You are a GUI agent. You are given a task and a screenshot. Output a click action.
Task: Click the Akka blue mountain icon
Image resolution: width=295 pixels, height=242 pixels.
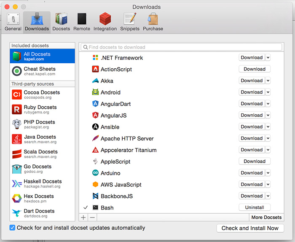click(95, 81)
